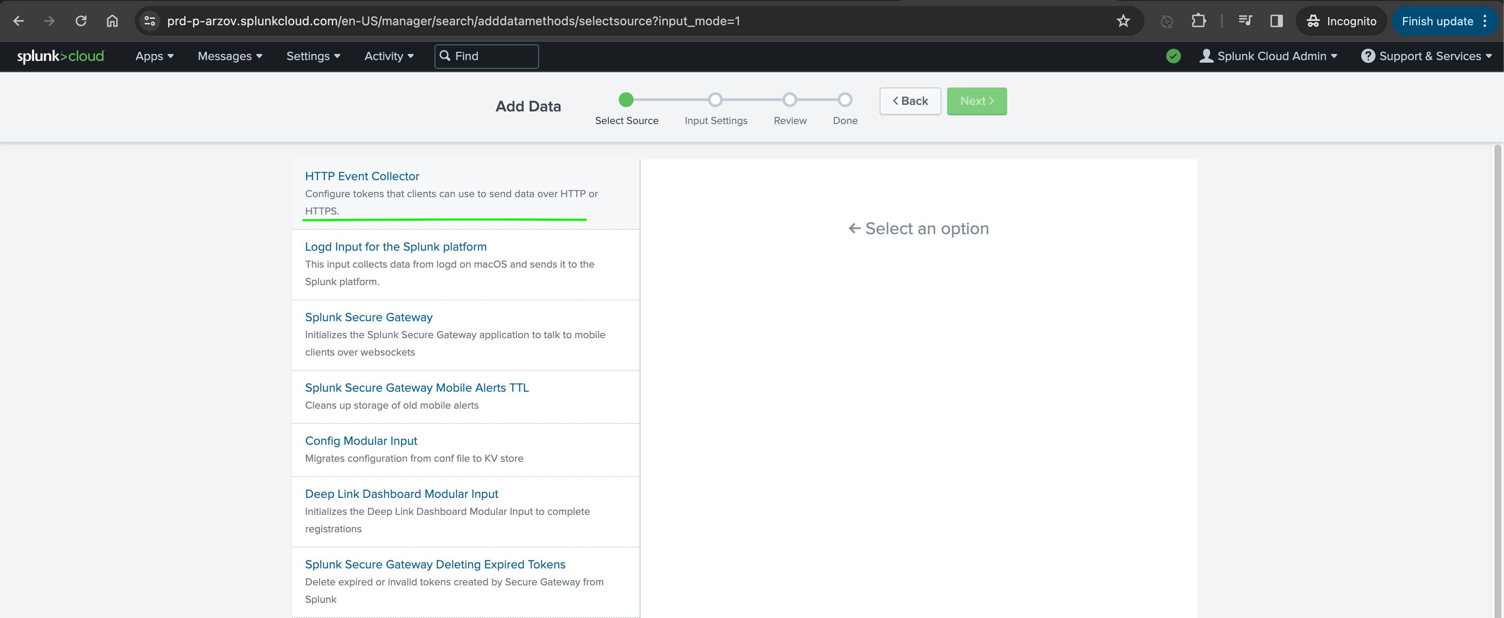Image resolution: width=1504 pixels, height=618 pixels.
Task: Open Splunk Cloud Admin user menu
Action: (x=1268, y=56)
